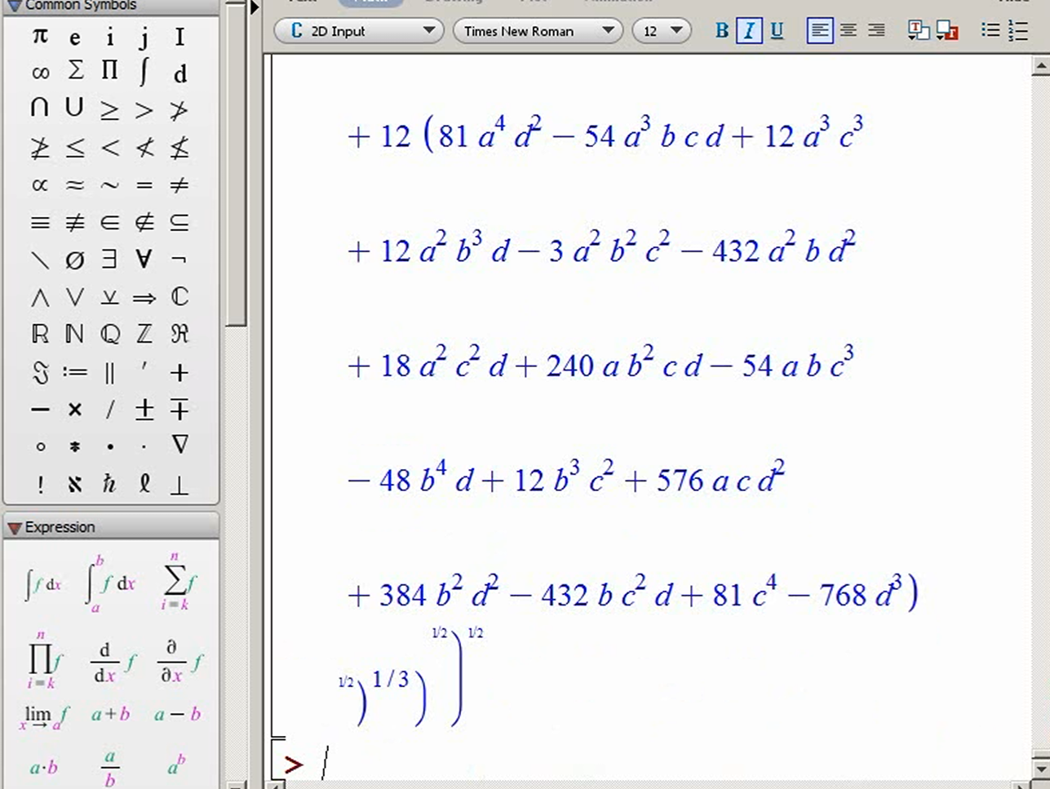The width and height of the screenshot is (1050, 789).
Task: Toggle bold text formatting
Action: (721, 31)
